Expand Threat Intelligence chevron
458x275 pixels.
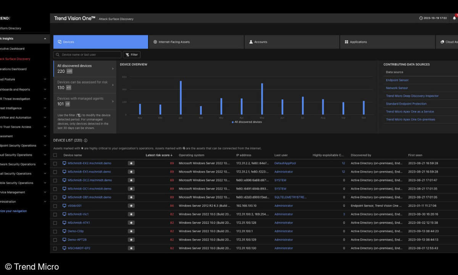[45, 108]
